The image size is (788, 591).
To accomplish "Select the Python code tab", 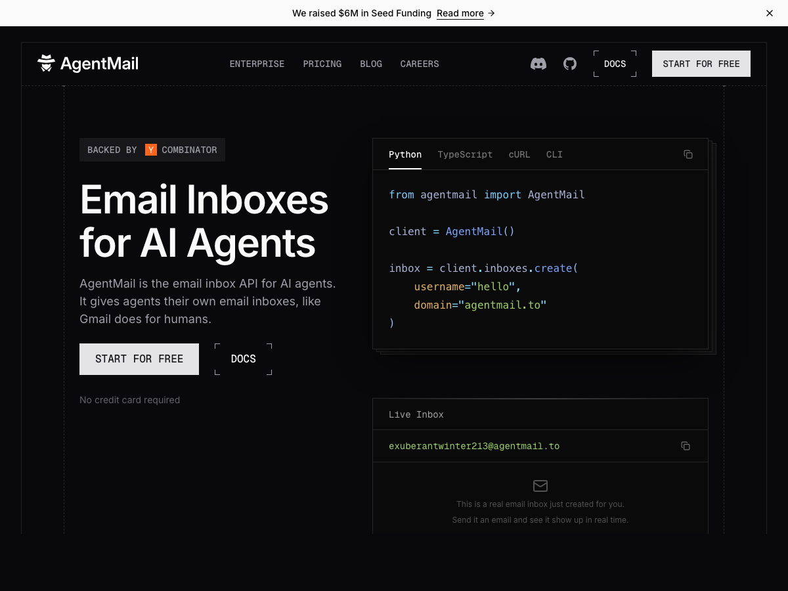I will (405, 154).
